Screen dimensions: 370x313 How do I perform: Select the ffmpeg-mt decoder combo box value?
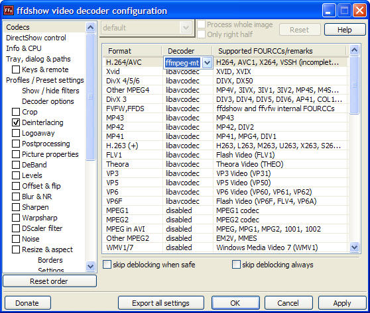[x=182, y=63]
